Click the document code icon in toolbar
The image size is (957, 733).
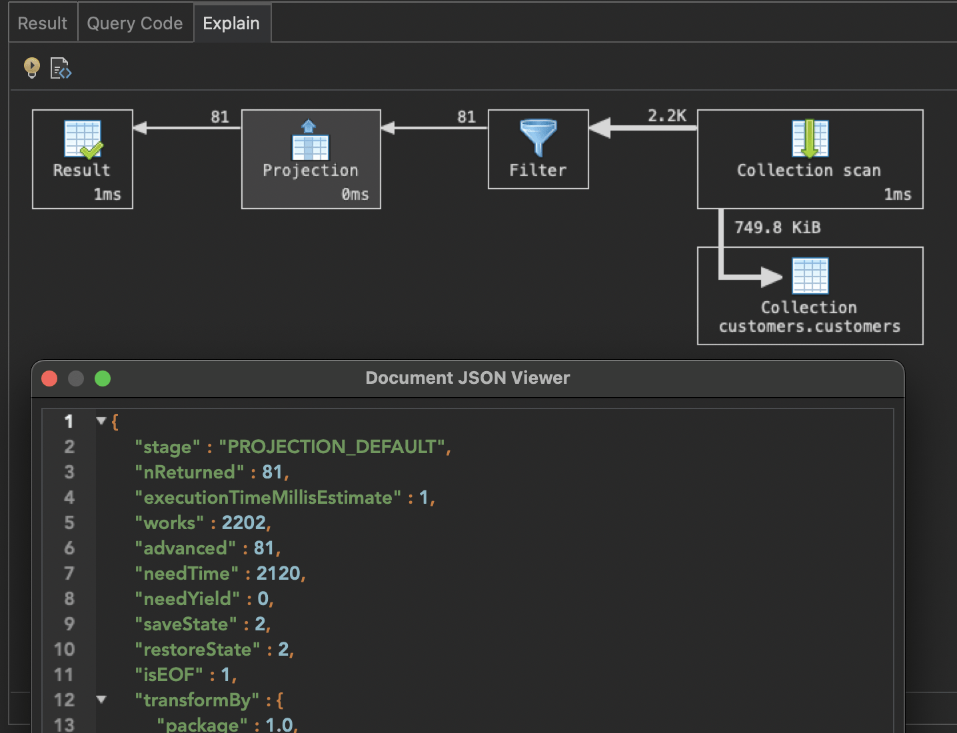point(61,68)
